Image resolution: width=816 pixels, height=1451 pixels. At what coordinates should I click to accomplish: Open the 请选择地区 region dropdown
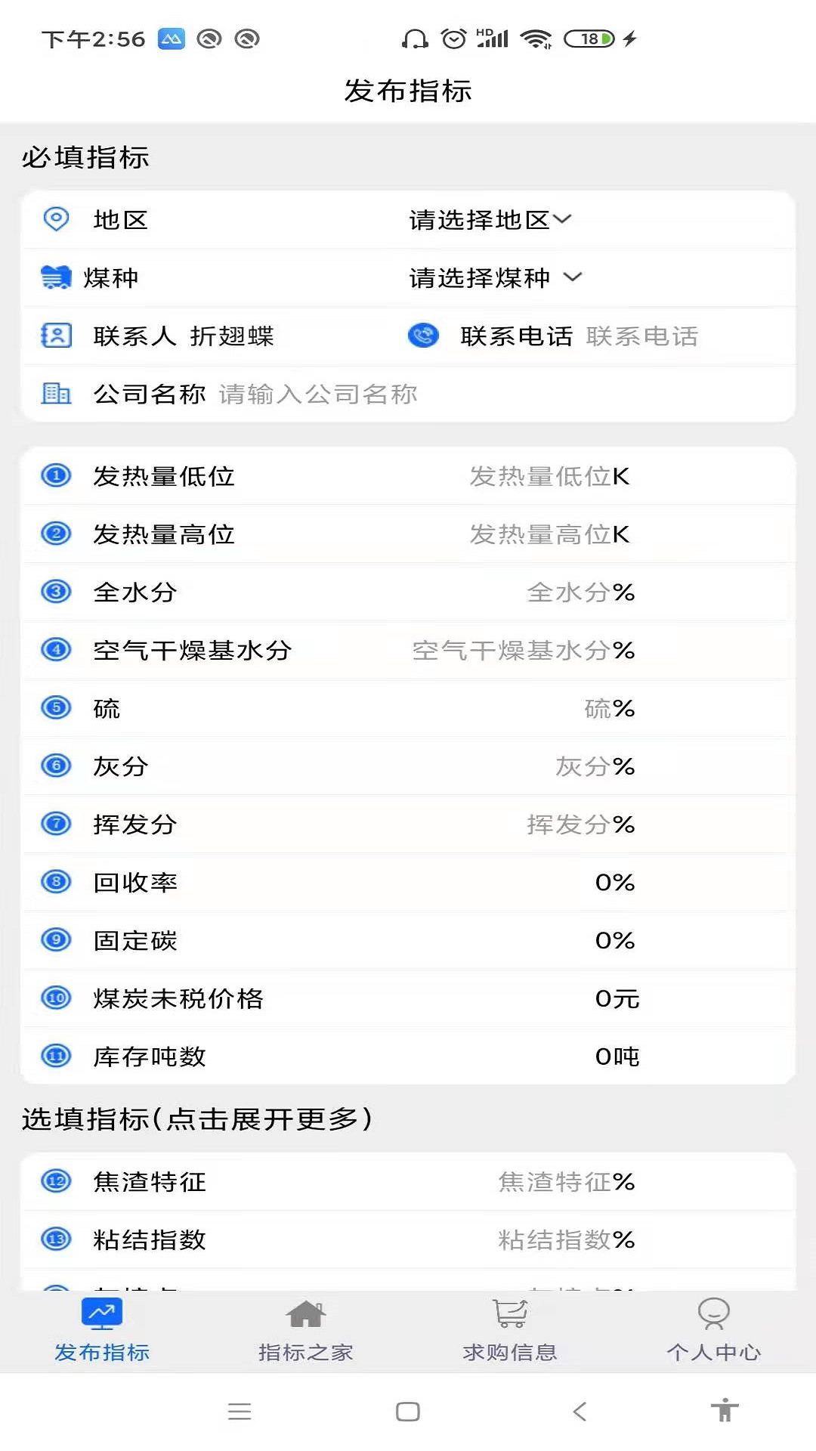click(x=490, y=220)
